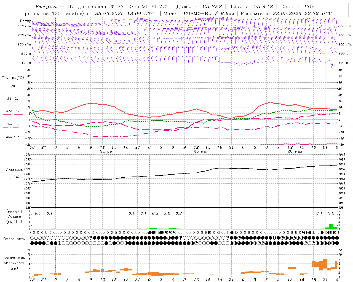Screen dimensions: 353x282
Task: Click the station name "Kurgan" in the header
Action: pos(46,7)
